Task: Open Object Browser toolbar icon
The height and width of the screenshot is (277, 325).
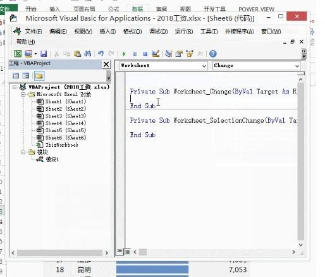Action: (x=190, y=54)
